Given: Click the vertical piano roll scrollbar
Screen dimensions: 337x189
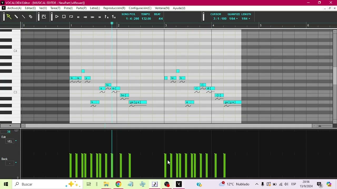Looking at the screenshot, I should click(335, 76).
